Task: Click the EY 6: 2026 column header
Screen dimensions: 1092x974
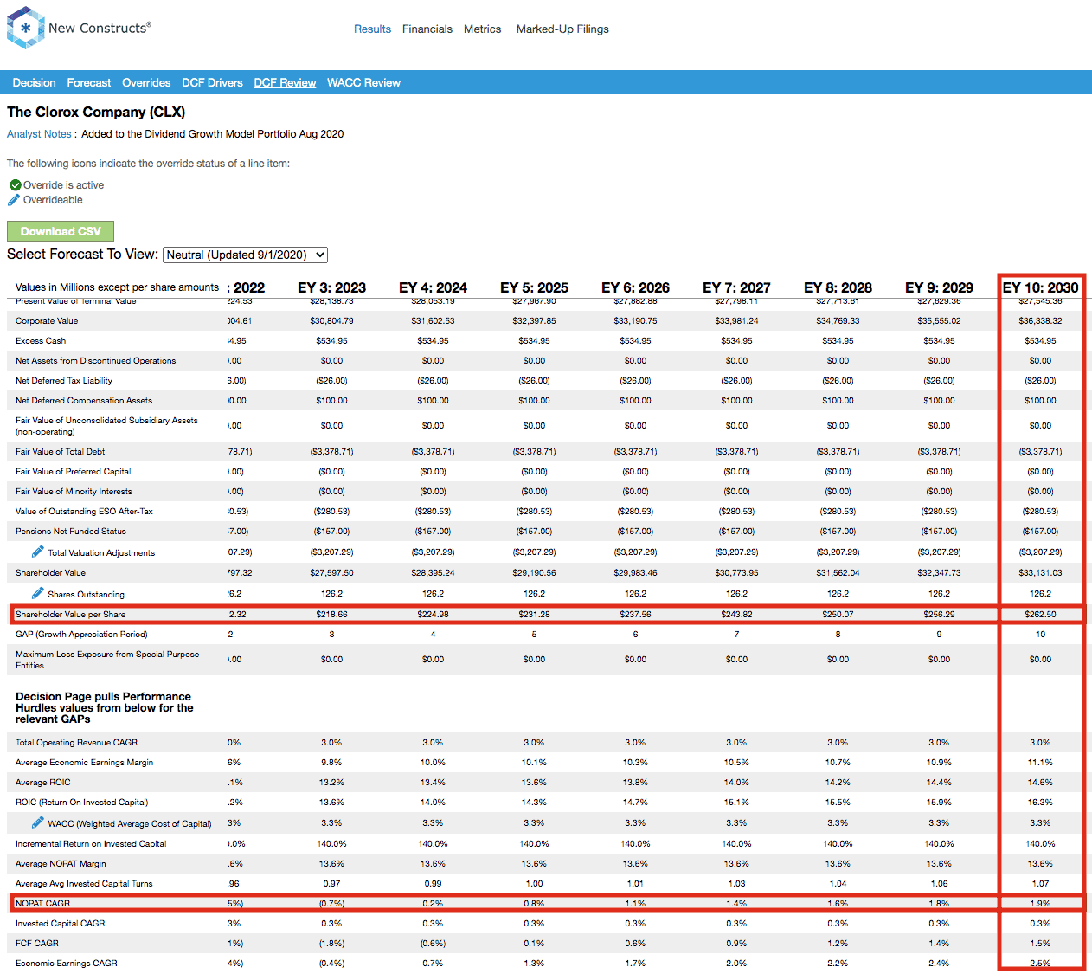Action: (635, 287)
